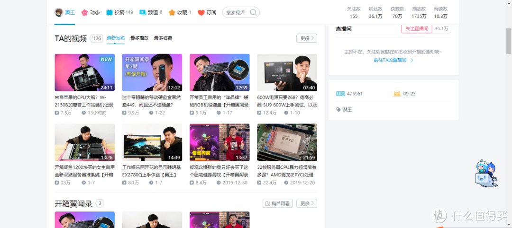Open the 频道 8 tab
The width and height of the screenshot is (512, 228).
pyautogui.click(x=151, y=12)
